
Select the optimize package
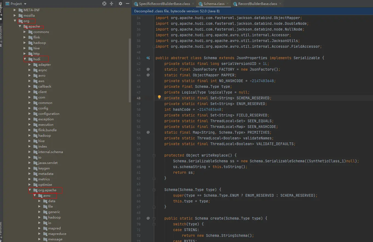click(x=45, y=185)
